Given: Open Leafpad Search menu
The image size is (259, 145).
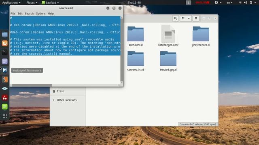Looking at the screenshot, I should point(29,13).
